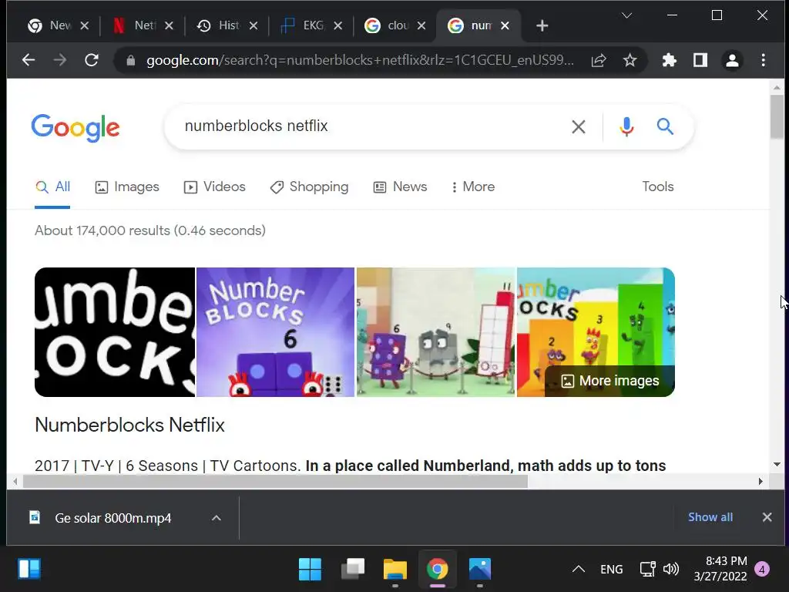Open downloaded Ge solar 8000m.mp4
Screen dimensions: 789x592
click(x=112, y=518)
